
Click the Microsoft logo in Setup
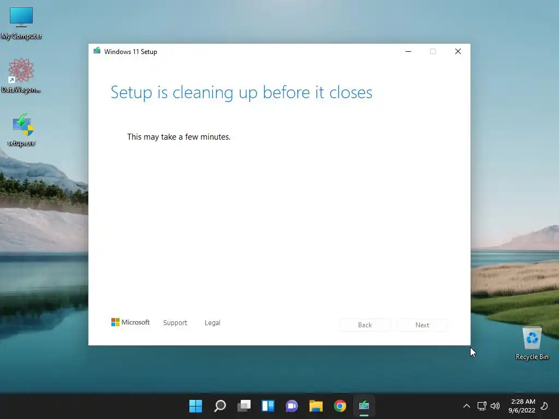pos(130,322)
